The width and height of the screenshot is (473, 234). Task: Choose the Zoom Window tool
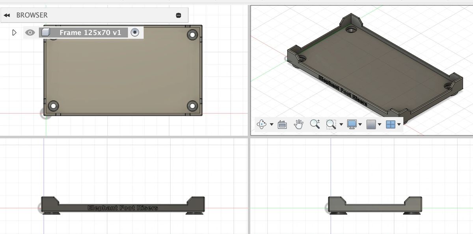coord(331,124)
